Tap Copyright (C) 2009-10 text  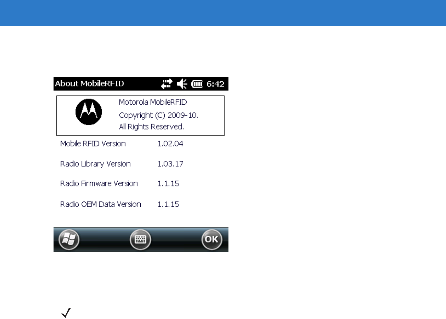click(x=159, y=115)
